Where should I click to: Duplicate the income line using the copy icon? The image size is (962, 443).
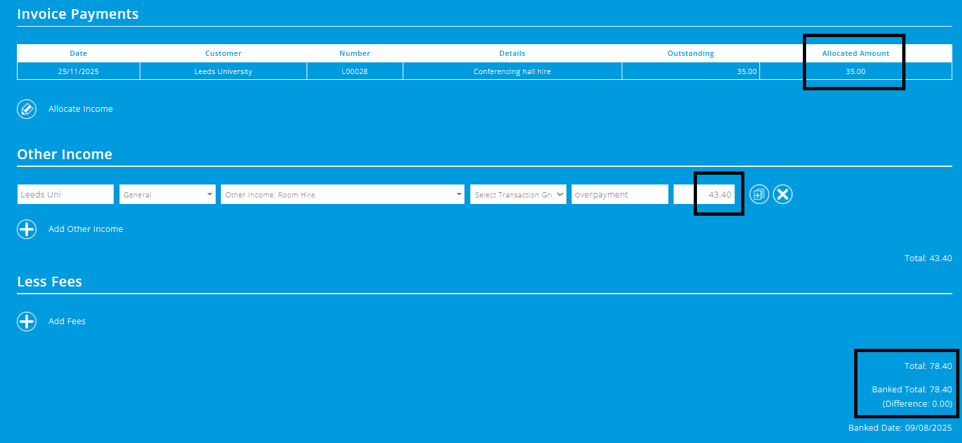click(759, 194)
